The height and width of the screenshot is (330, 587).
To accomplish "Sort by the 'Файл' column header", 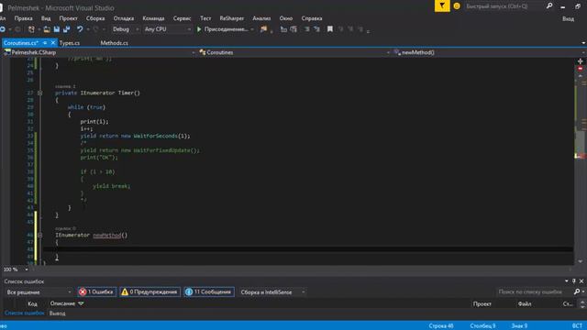I will (x=525, y=303).
